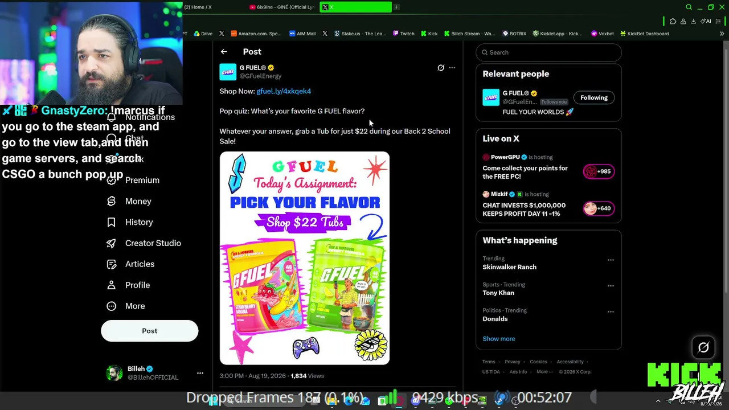Open G FUEL avatar in Relevant people
This screenshot has height=410, width=729.
[491, 97]
